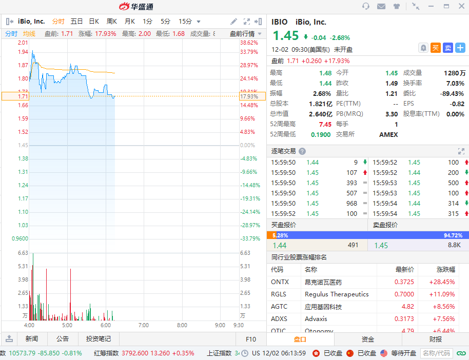Sort by 涨跌幅 column header
Viewport: 469px width, 360px height.
(x=446, y=269)
